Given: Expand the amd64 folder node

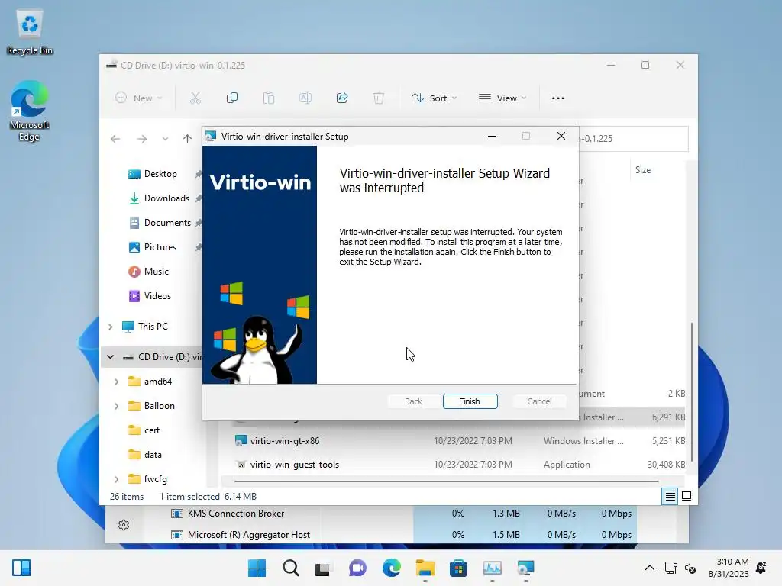Looking at the screenshot, I should pos(116,382).
